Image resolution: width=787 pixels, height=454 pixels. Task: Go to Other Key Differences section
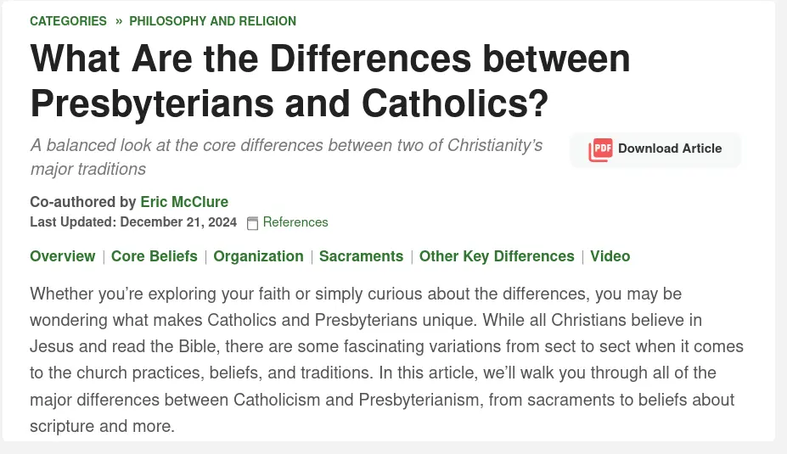click(x=497, y=256)
